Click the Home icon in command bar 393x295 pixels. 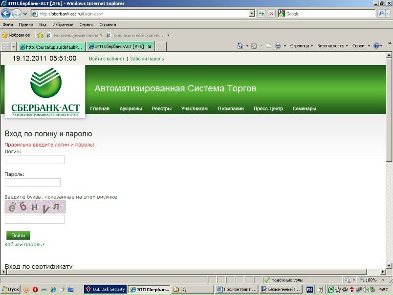[240, 46]
